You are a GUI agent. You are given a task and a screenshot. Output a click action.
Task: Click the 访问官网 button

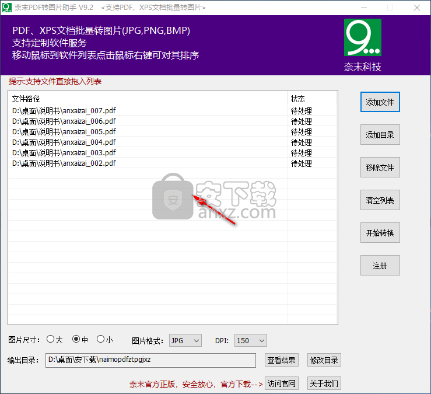(x=282, y=383)
